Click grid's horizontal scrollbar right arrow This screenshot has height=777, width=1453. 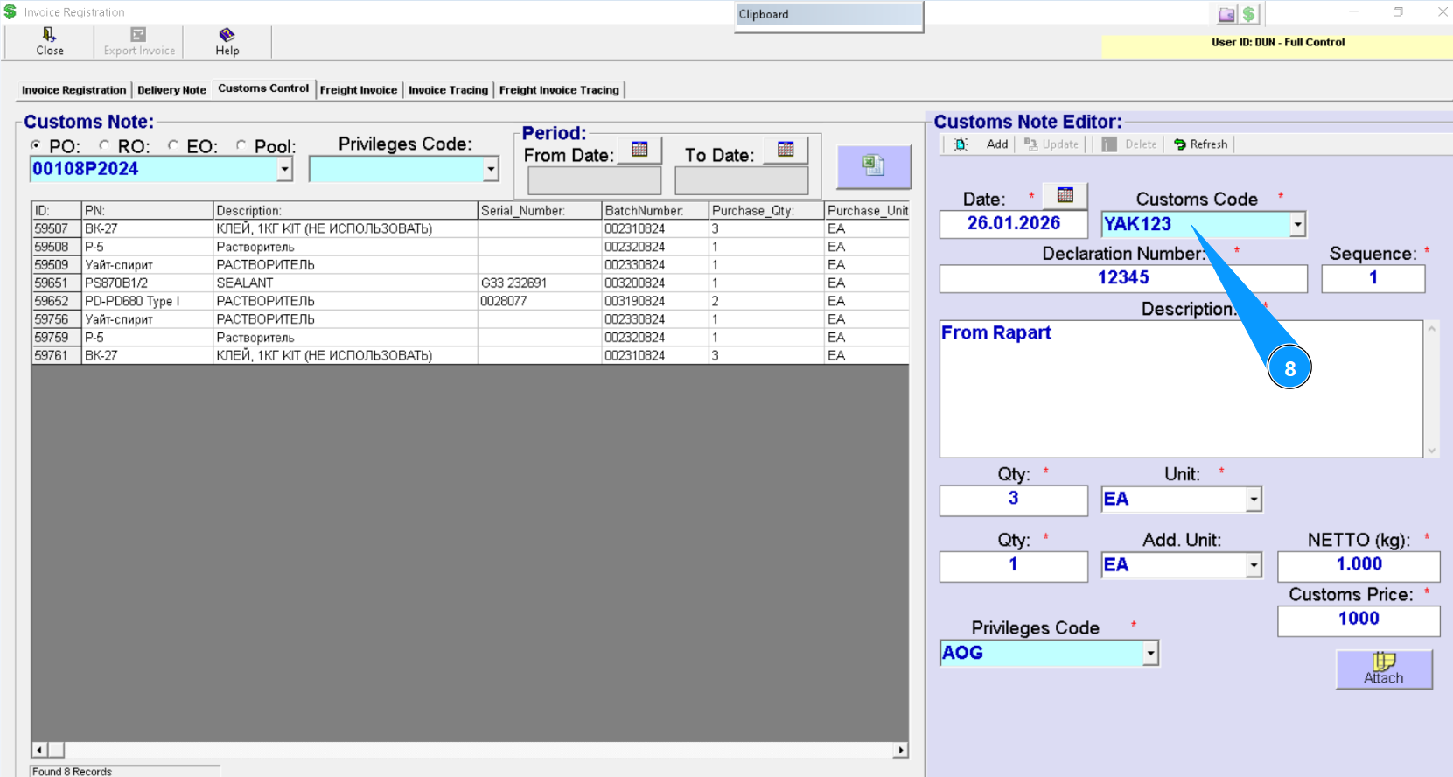[x=900, y=750]
